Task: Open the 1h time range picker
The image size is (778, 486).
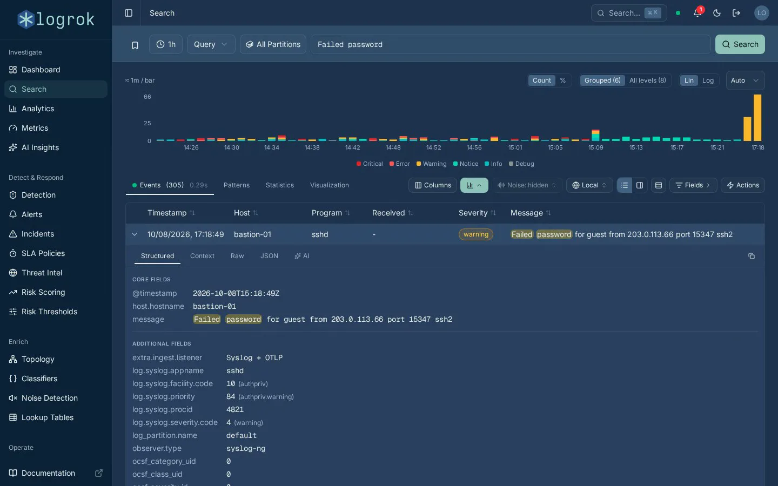Action: (166, 44)
